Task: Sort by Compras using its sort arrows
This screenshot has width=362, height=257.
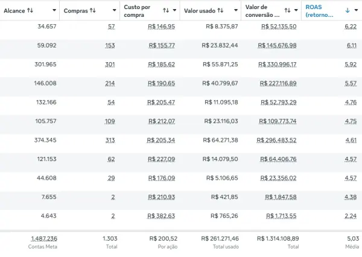Action: [x=92, y=10]
